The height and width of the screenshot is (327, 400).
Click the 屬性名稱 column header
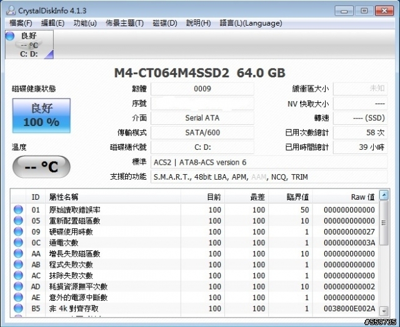[x=113, y=197]
